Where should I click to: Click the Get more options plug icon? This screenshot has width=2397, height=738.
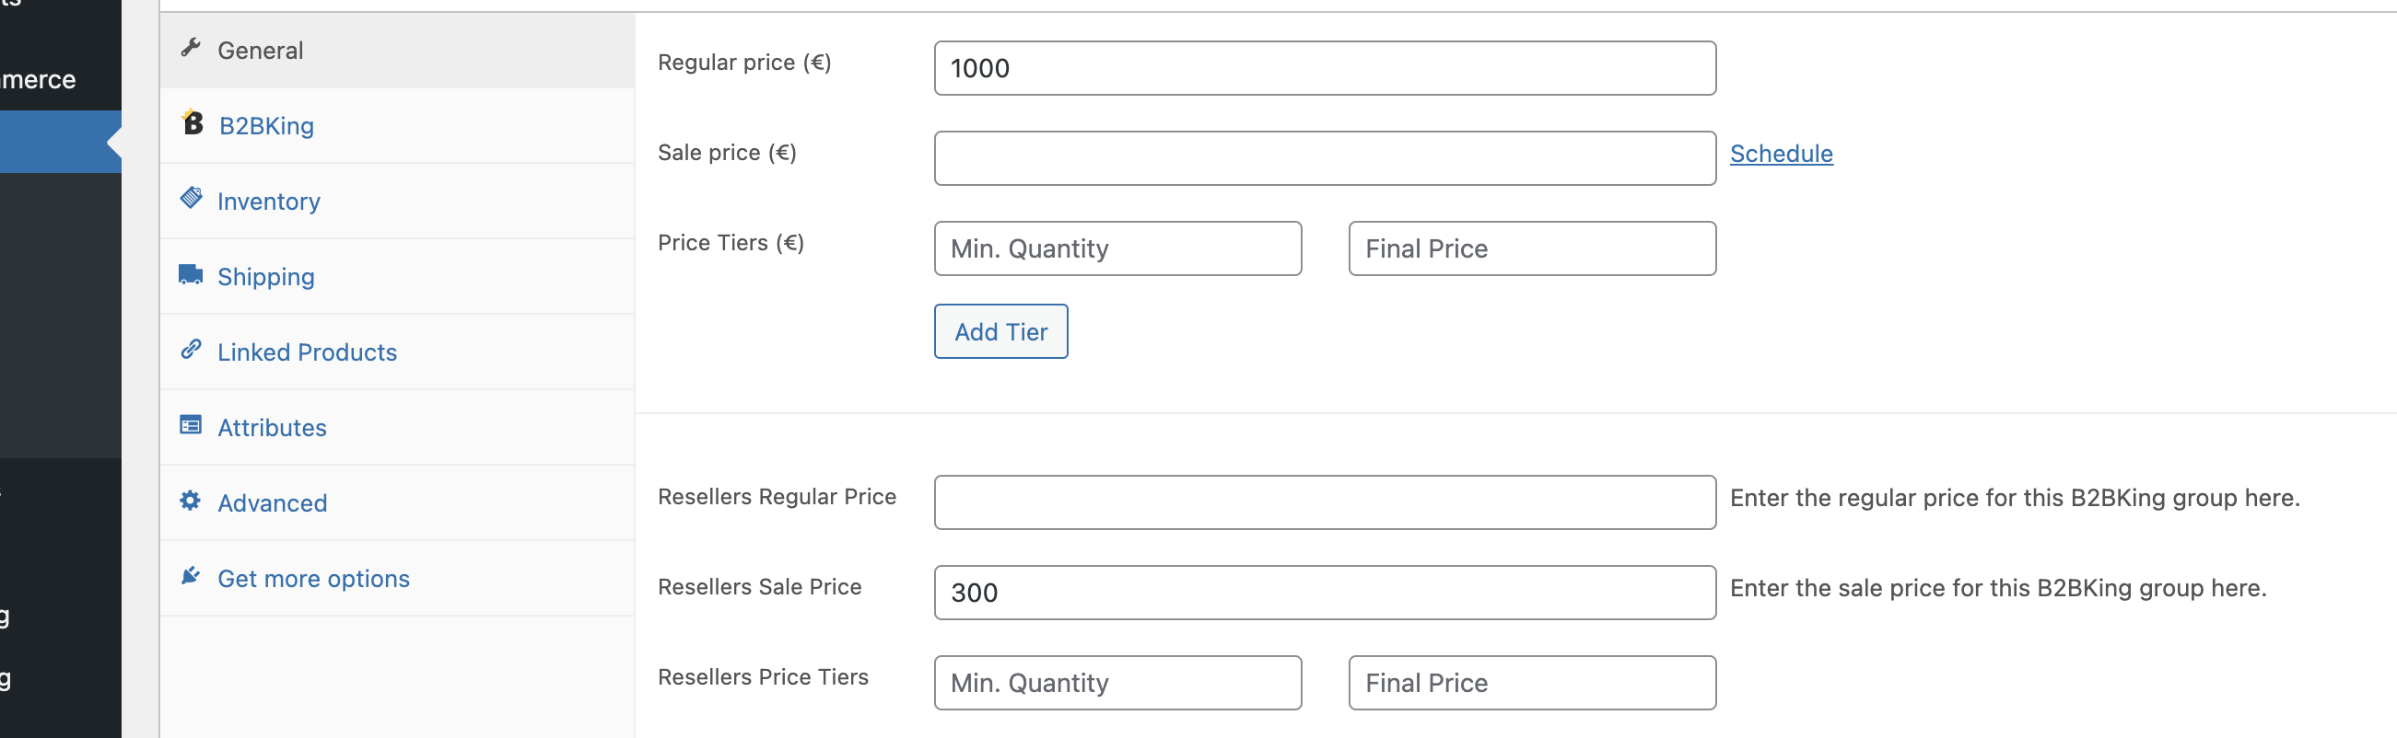tap(190, 576)
